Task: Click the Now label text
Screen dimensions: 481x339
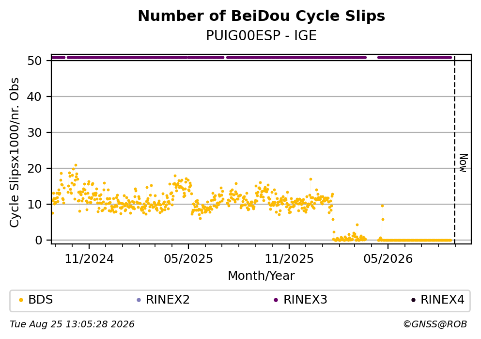Action: tap(463, 163)
